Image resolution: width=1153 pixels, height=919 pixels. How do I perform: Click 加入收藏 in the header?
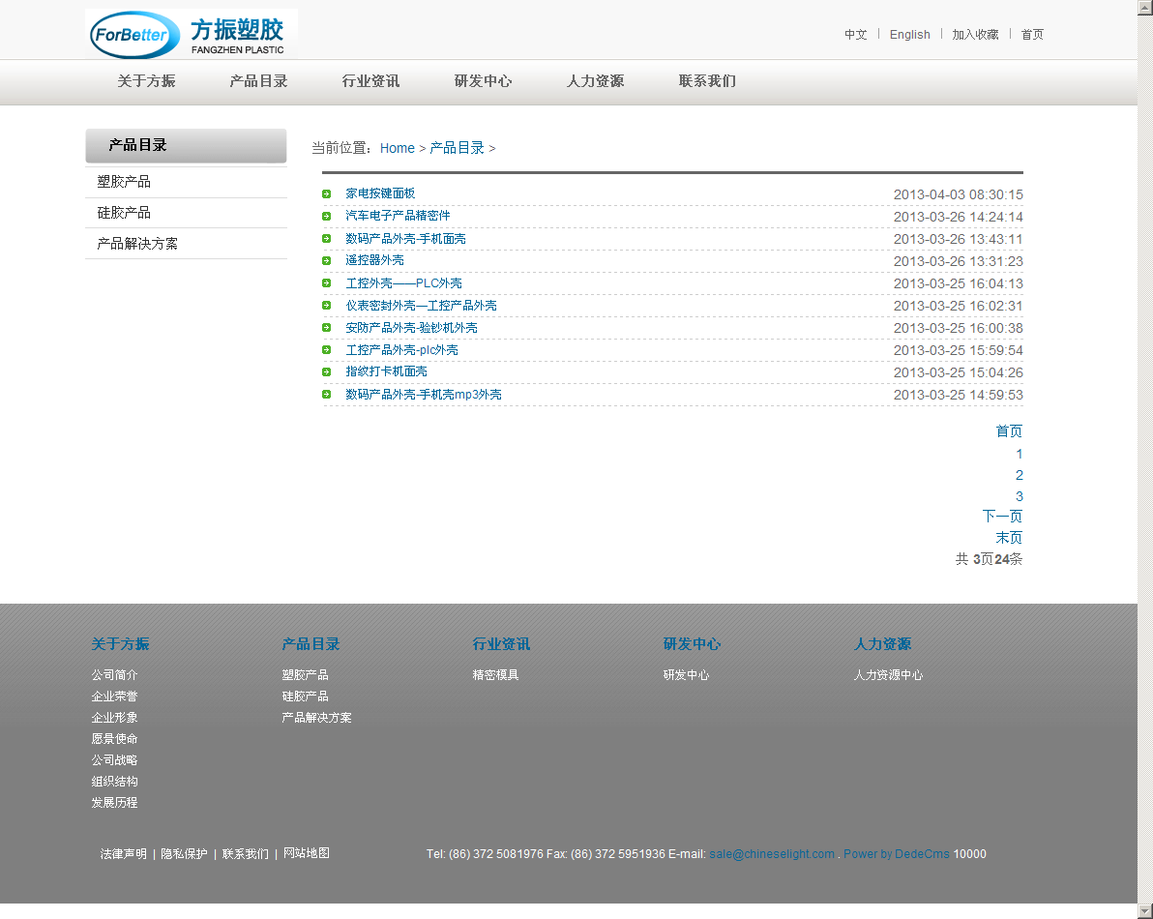(x=975, y=35)
